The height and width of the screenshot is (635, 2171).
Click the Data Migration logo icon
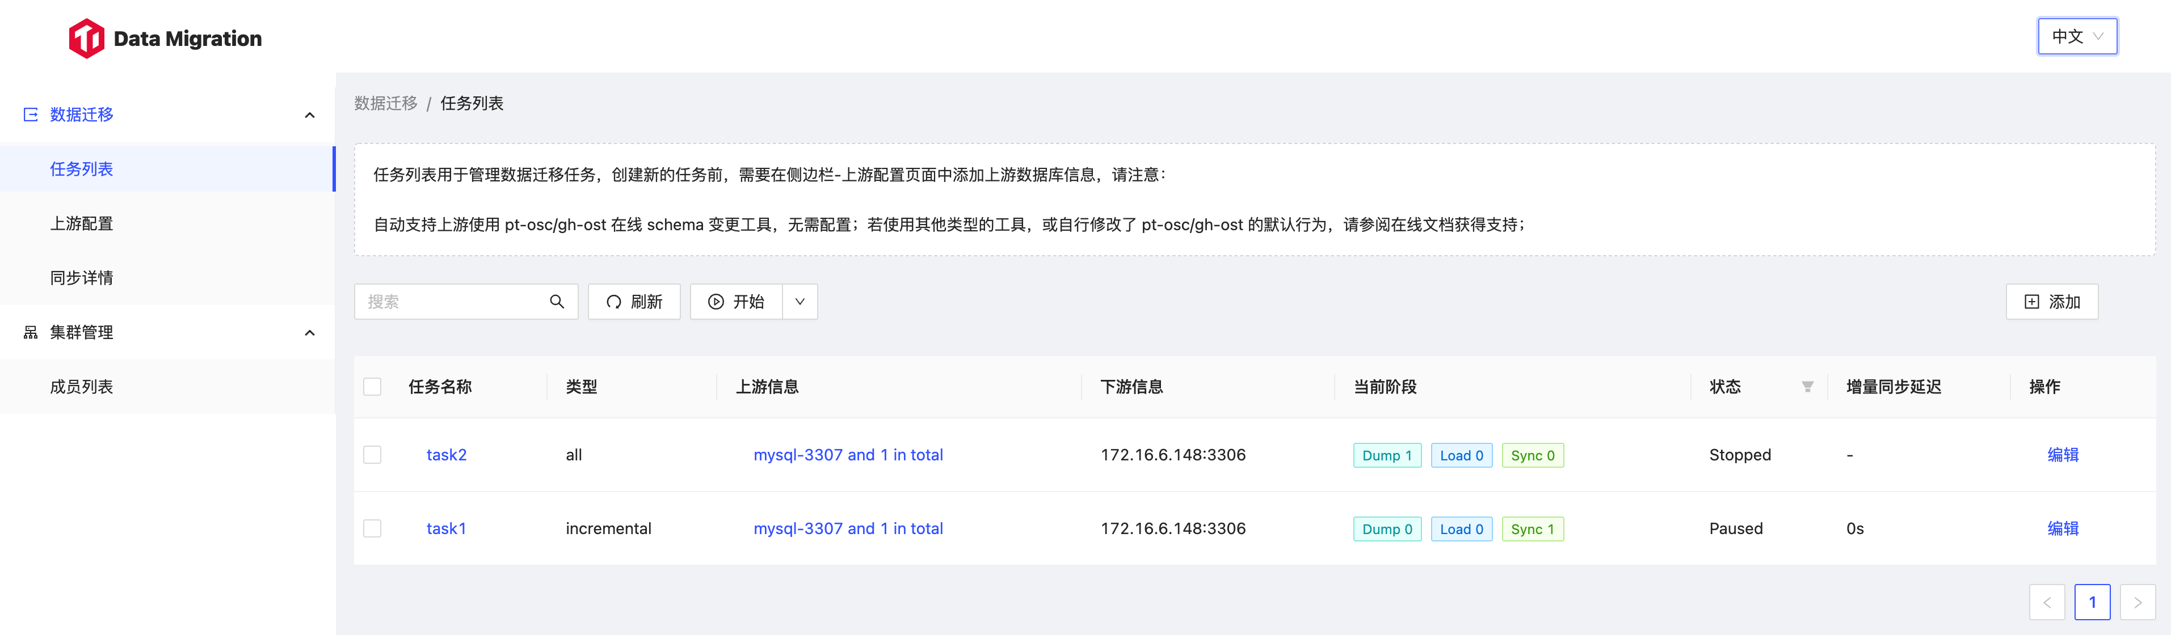point(86,39)
